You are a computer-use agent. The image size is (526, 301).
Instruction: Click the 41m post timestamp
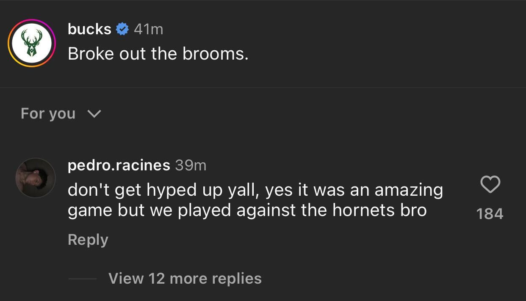(148, 29)
